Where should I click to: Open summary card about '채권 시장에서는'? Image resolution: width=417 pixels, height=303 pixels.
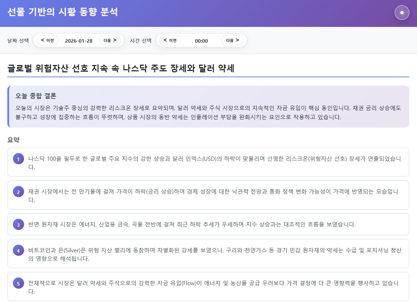tap(208, 195)
